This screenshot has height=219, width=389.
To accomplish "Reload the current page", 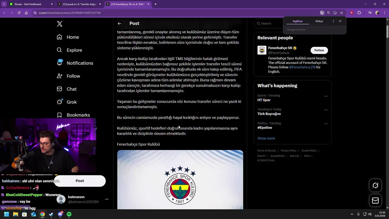I will click(x=19, y=13).
